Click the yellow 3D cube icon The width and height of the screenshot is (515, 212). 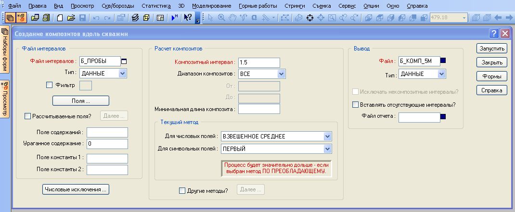(146, 18)
